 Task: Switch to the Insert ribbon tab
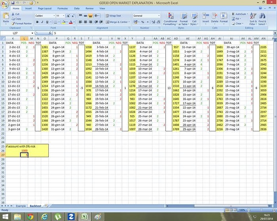pos(28,8)
